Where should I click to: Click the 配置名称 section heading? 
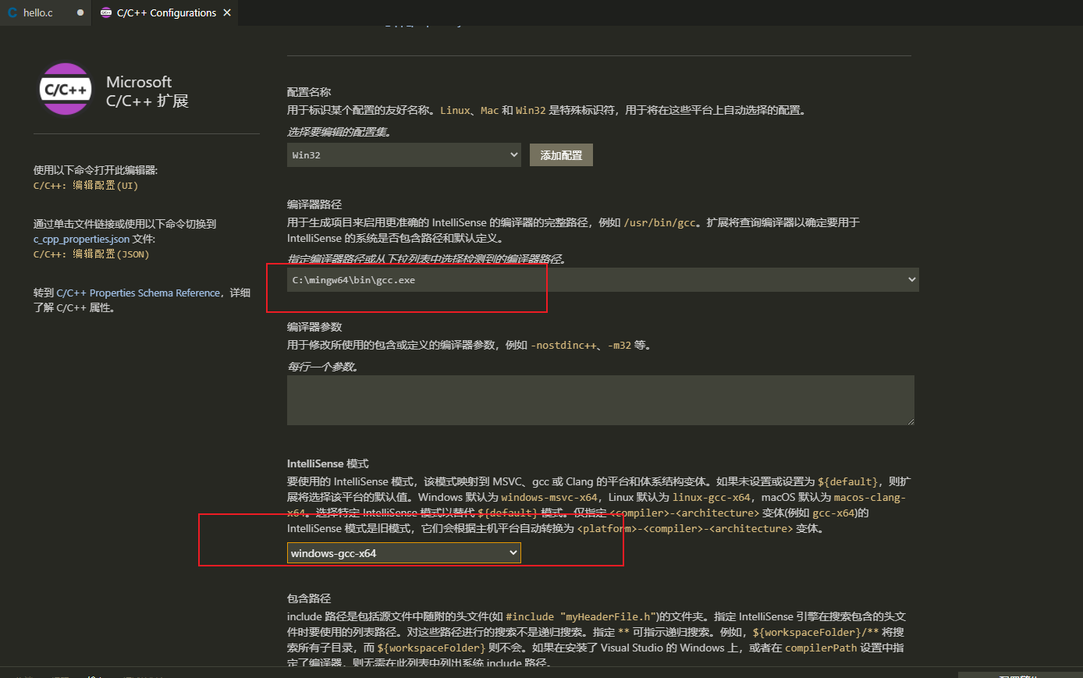tap(309, 92)
